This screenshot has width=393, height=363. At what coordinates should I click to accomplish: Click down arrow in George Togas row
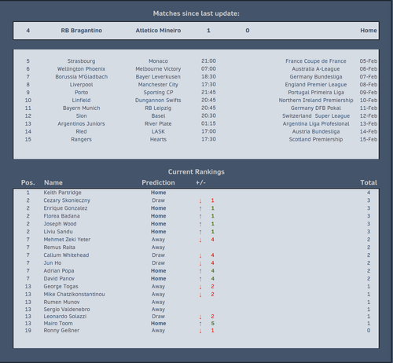(x=200, y=287)
